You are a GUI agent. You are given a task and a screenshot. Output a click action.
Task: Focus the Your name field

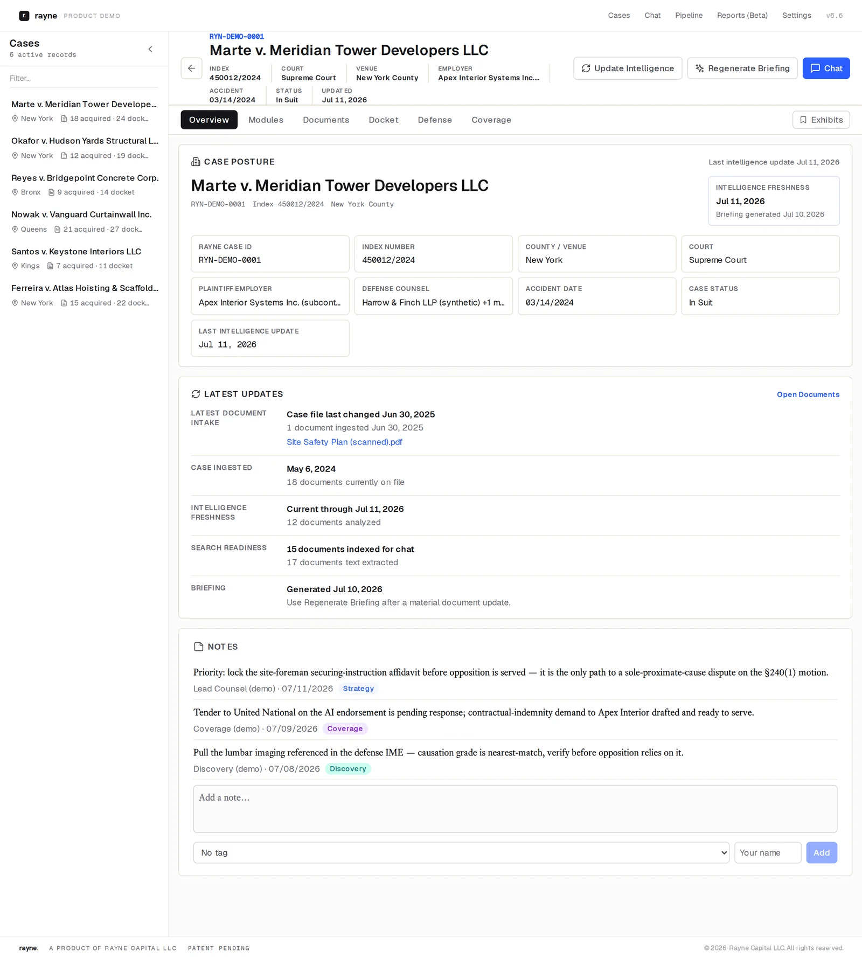768,852
